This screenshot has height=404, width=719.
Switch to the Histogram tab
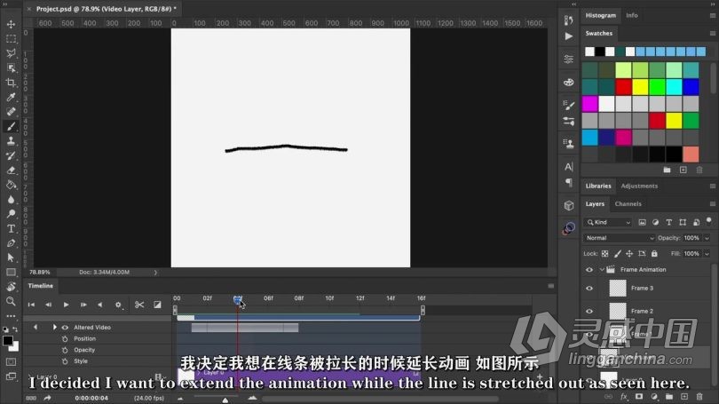[600, 15]
